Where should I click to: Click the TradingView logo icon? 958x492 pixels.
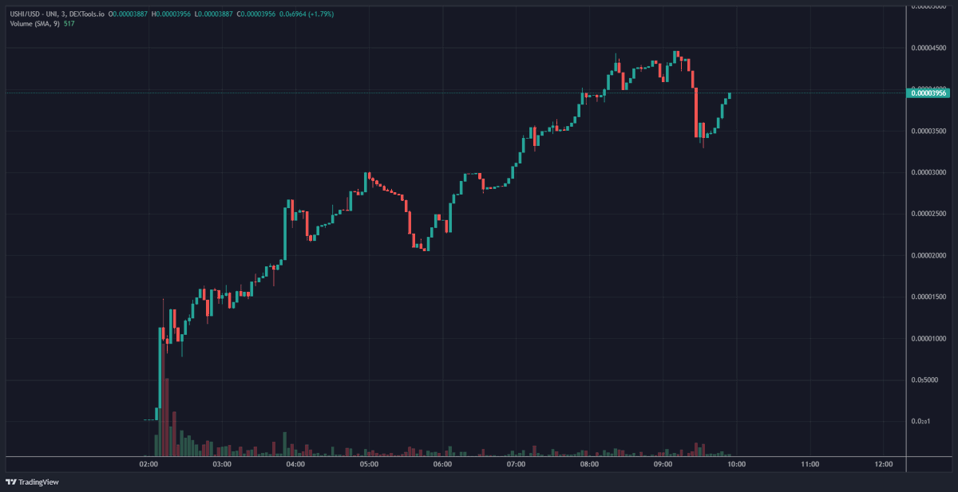click(11, 482)
